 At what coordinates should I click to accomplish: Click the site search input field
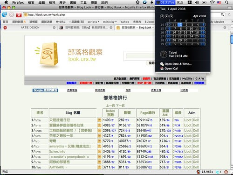(x=140, y=56)
